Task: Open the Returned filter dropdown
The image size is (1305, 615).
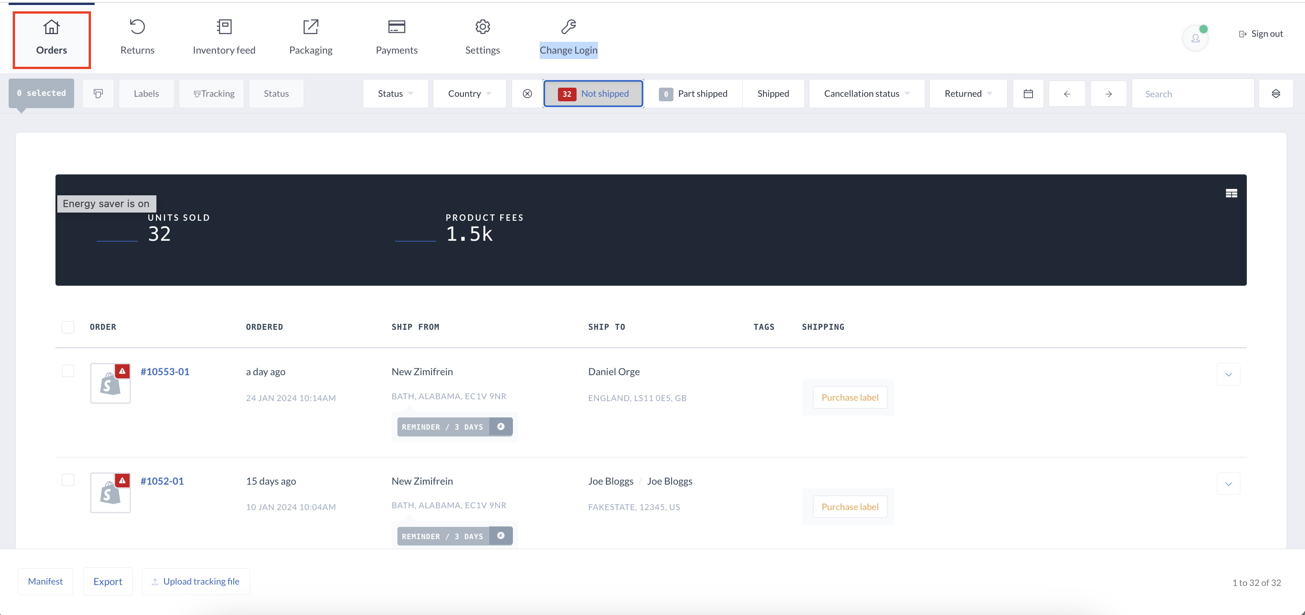Action: point(968,94)
